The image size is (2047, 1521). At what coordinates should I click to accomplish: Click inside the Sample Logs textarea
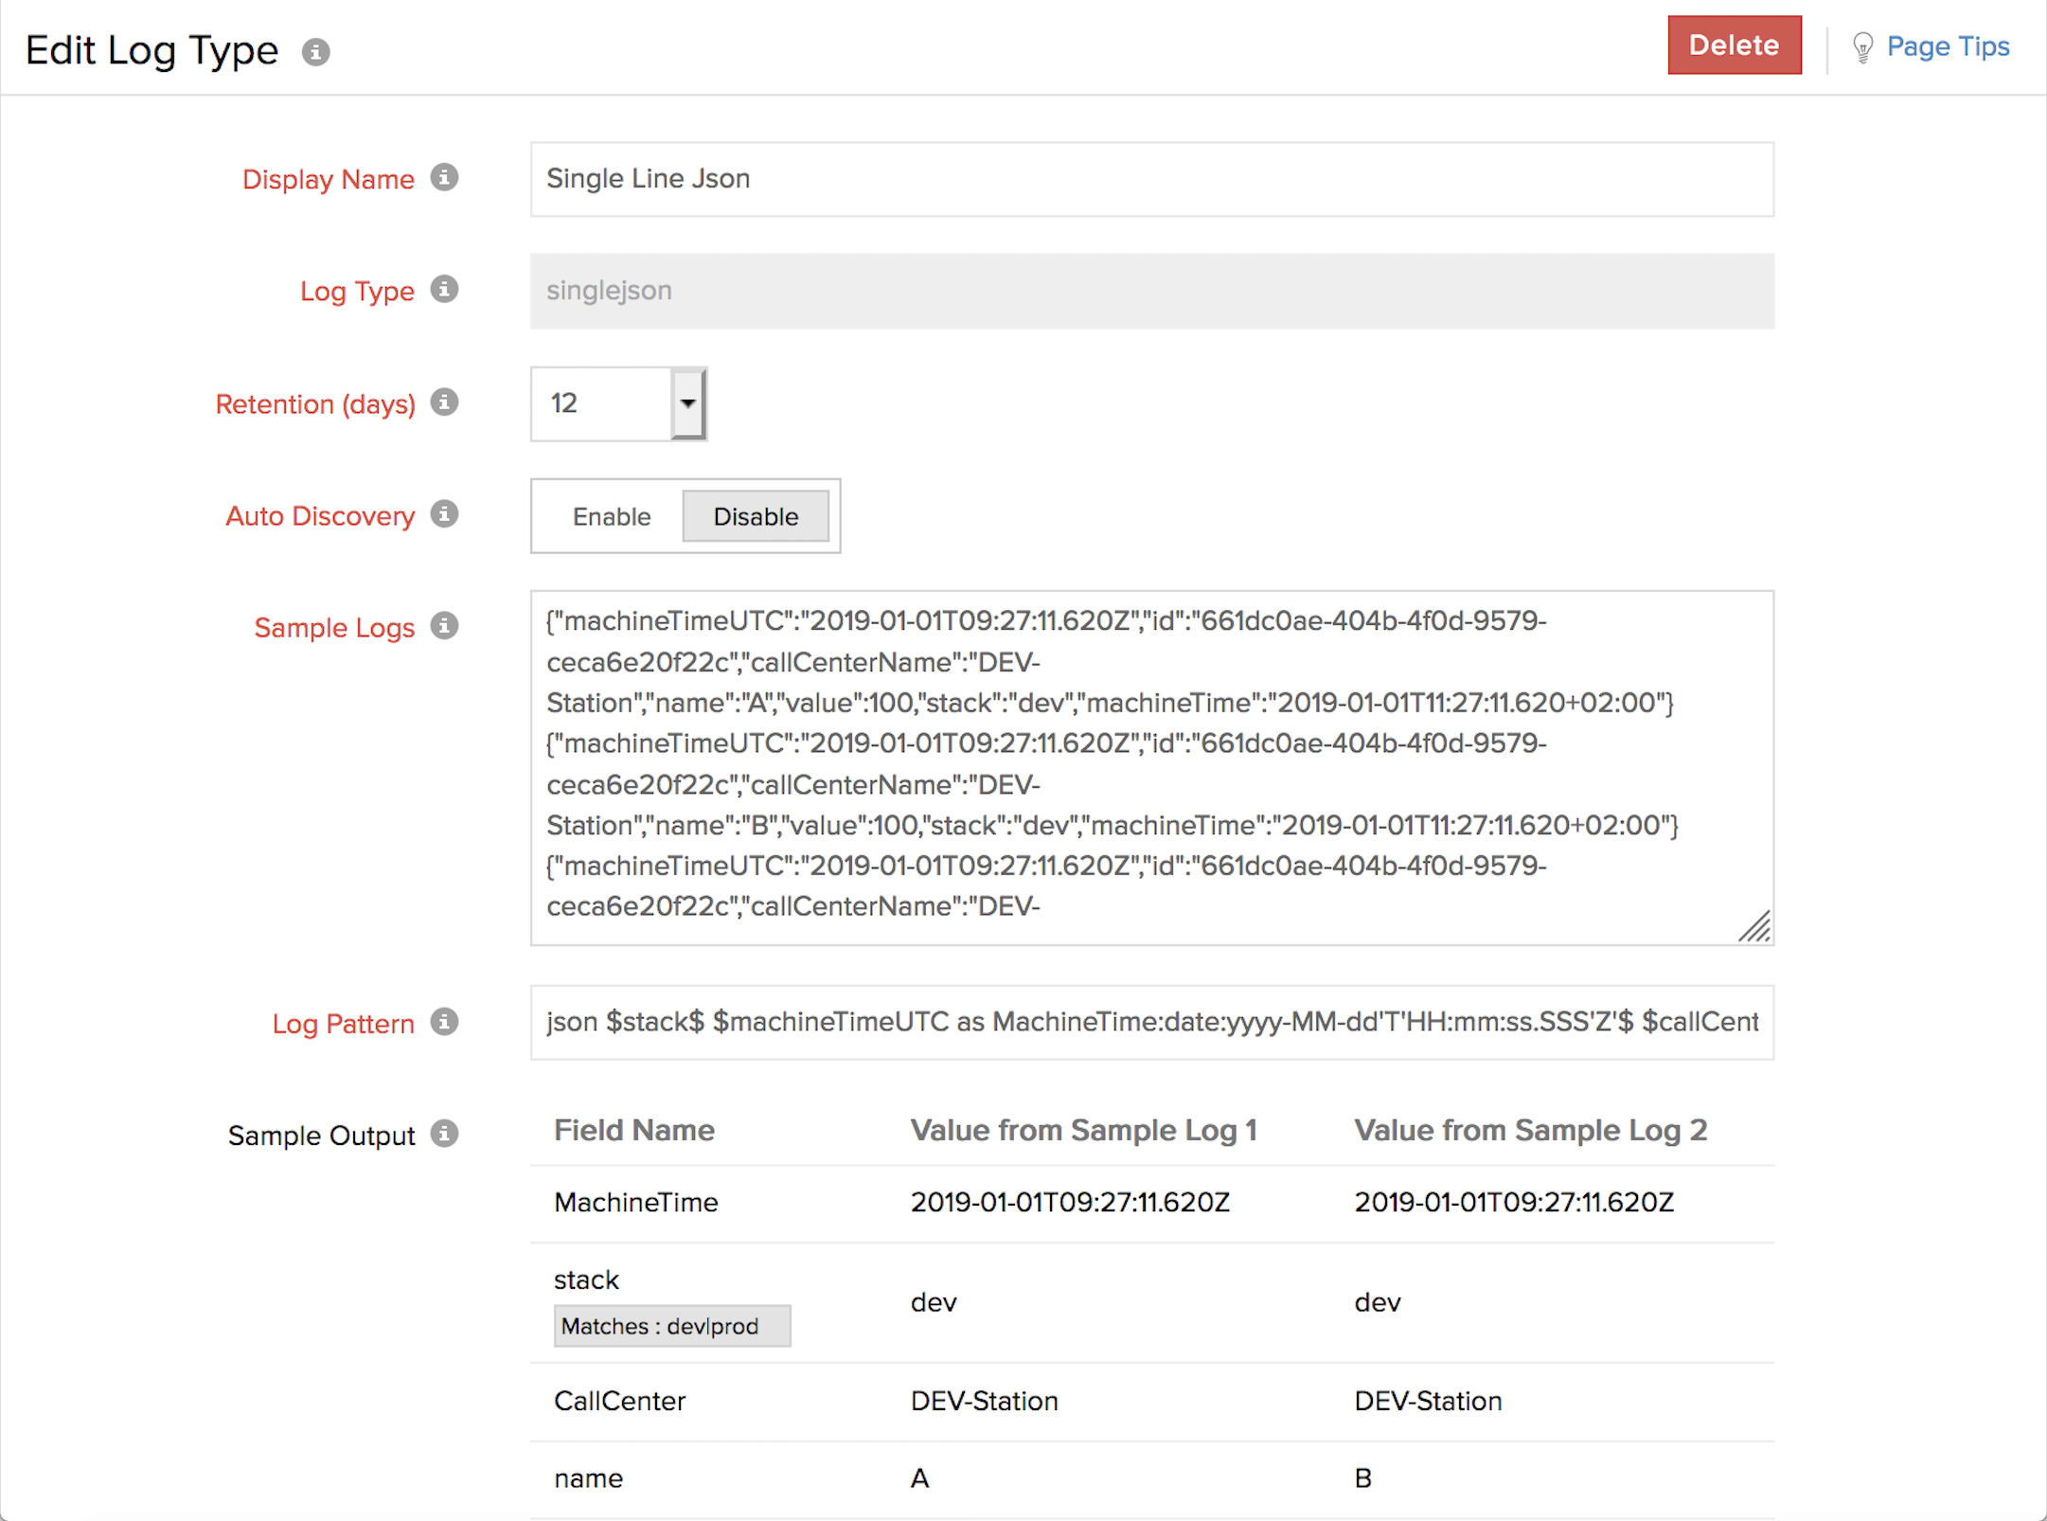click(1151, 767)
